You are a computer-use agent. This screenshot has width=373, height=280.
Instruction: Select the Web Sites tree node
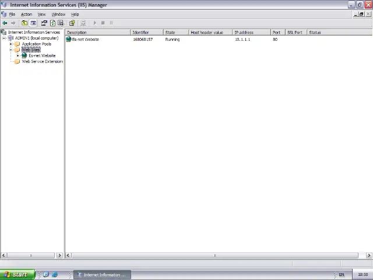tap(31, 50)
